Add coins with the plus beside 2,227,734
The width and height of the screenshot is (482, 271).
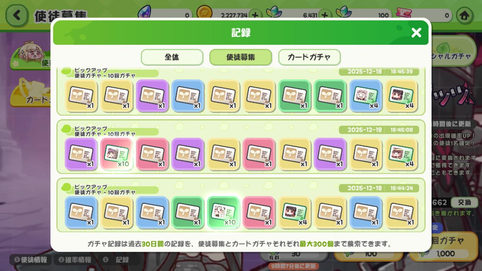click(x=255, y=15)
